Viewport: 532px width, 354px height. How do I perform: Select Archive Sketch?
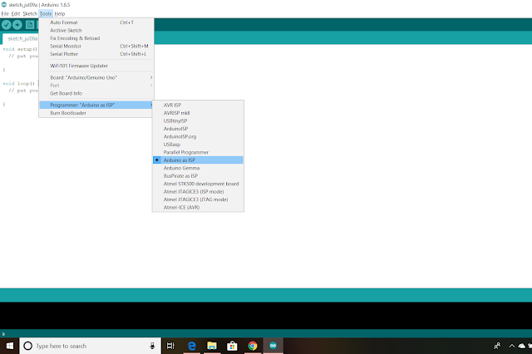[96, 30]
